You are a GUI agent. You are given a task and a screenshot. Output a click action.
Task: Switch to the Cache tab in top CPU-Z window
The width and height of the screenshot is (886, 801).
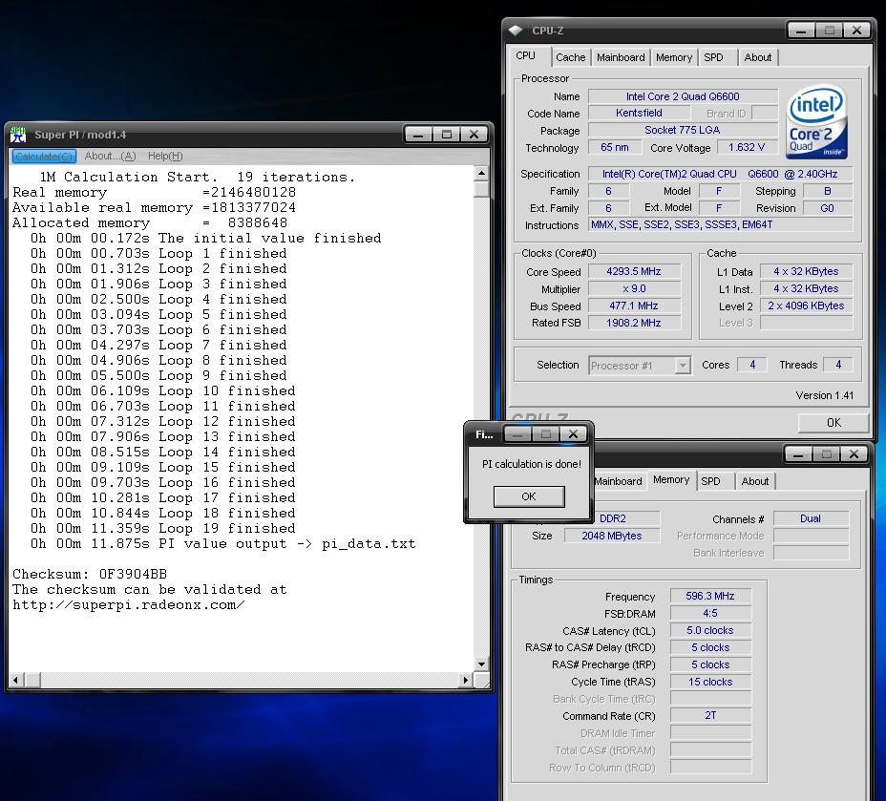pos(571,57)
